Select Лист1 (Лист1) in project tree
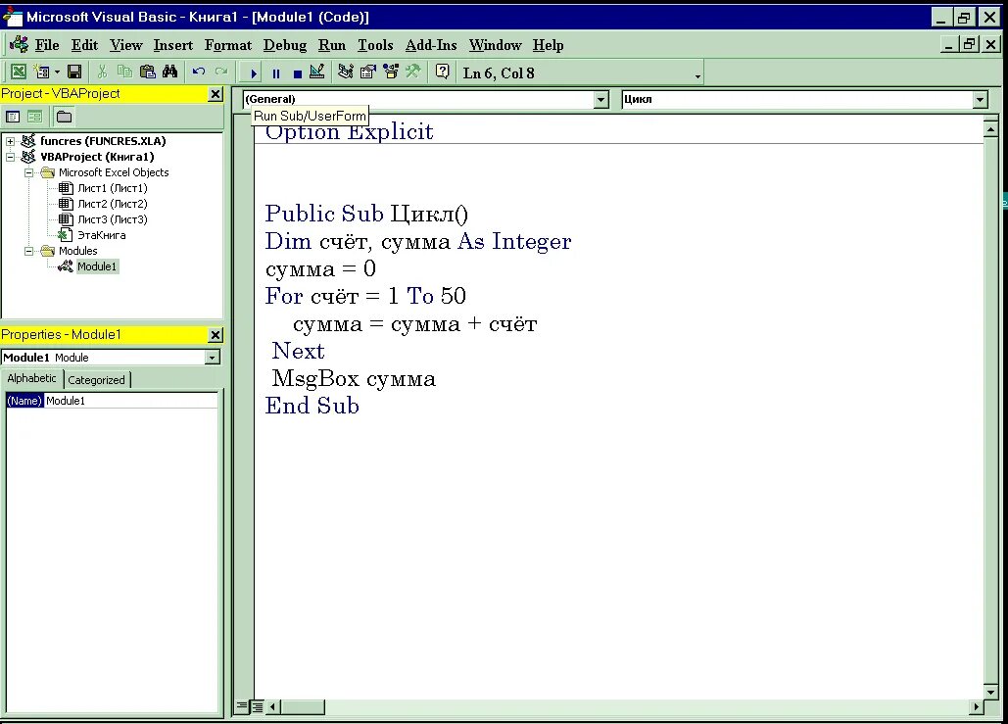1008x724 pixels. (112, 188)
